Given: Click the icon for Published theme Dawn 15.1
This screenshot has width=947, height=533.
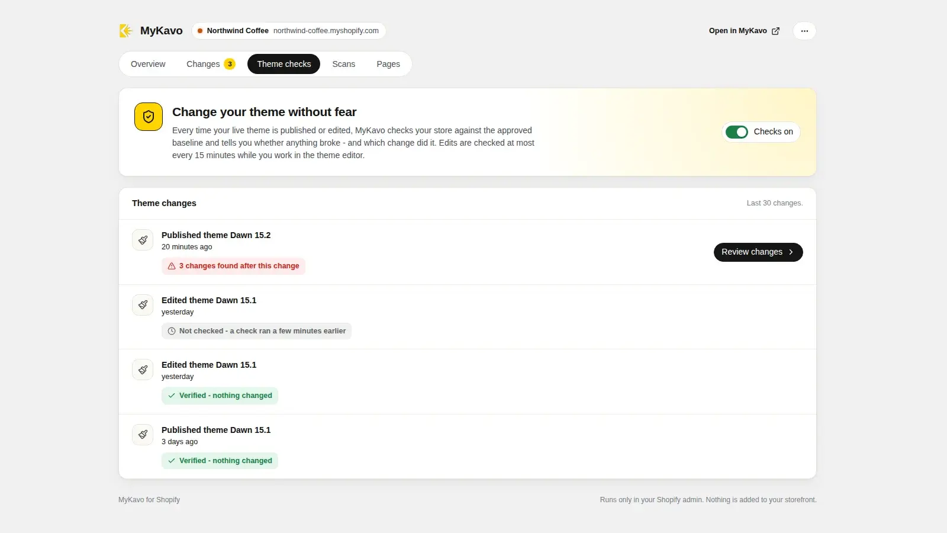Looking at the screenshot, I should (x=143, y=435).
